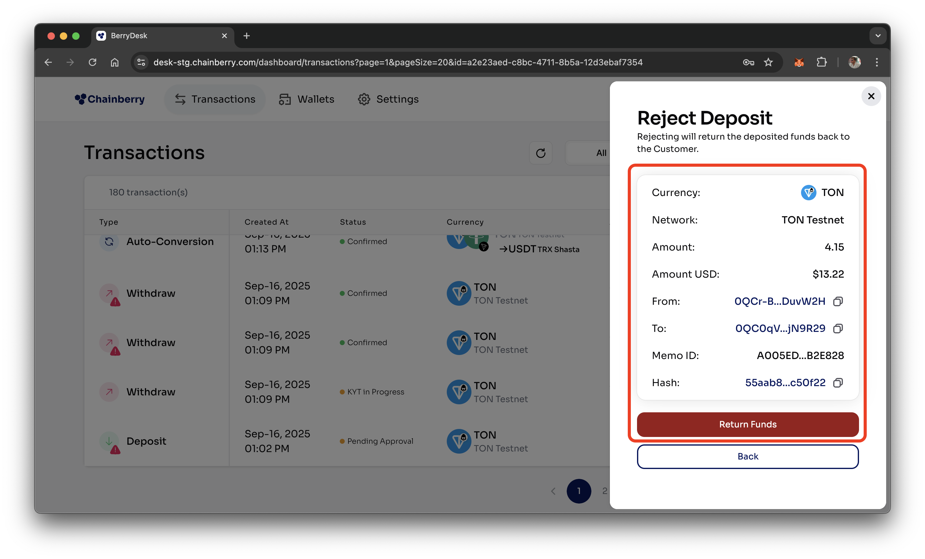Open the Settings tab
The height and width of the screenshot is (559, 925).
click(x=388, y=100)
